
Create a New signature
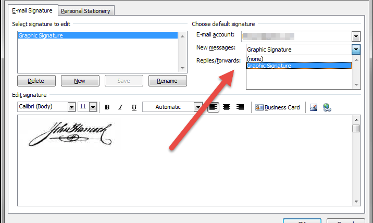pyautogui.click(x=80, y=81)
